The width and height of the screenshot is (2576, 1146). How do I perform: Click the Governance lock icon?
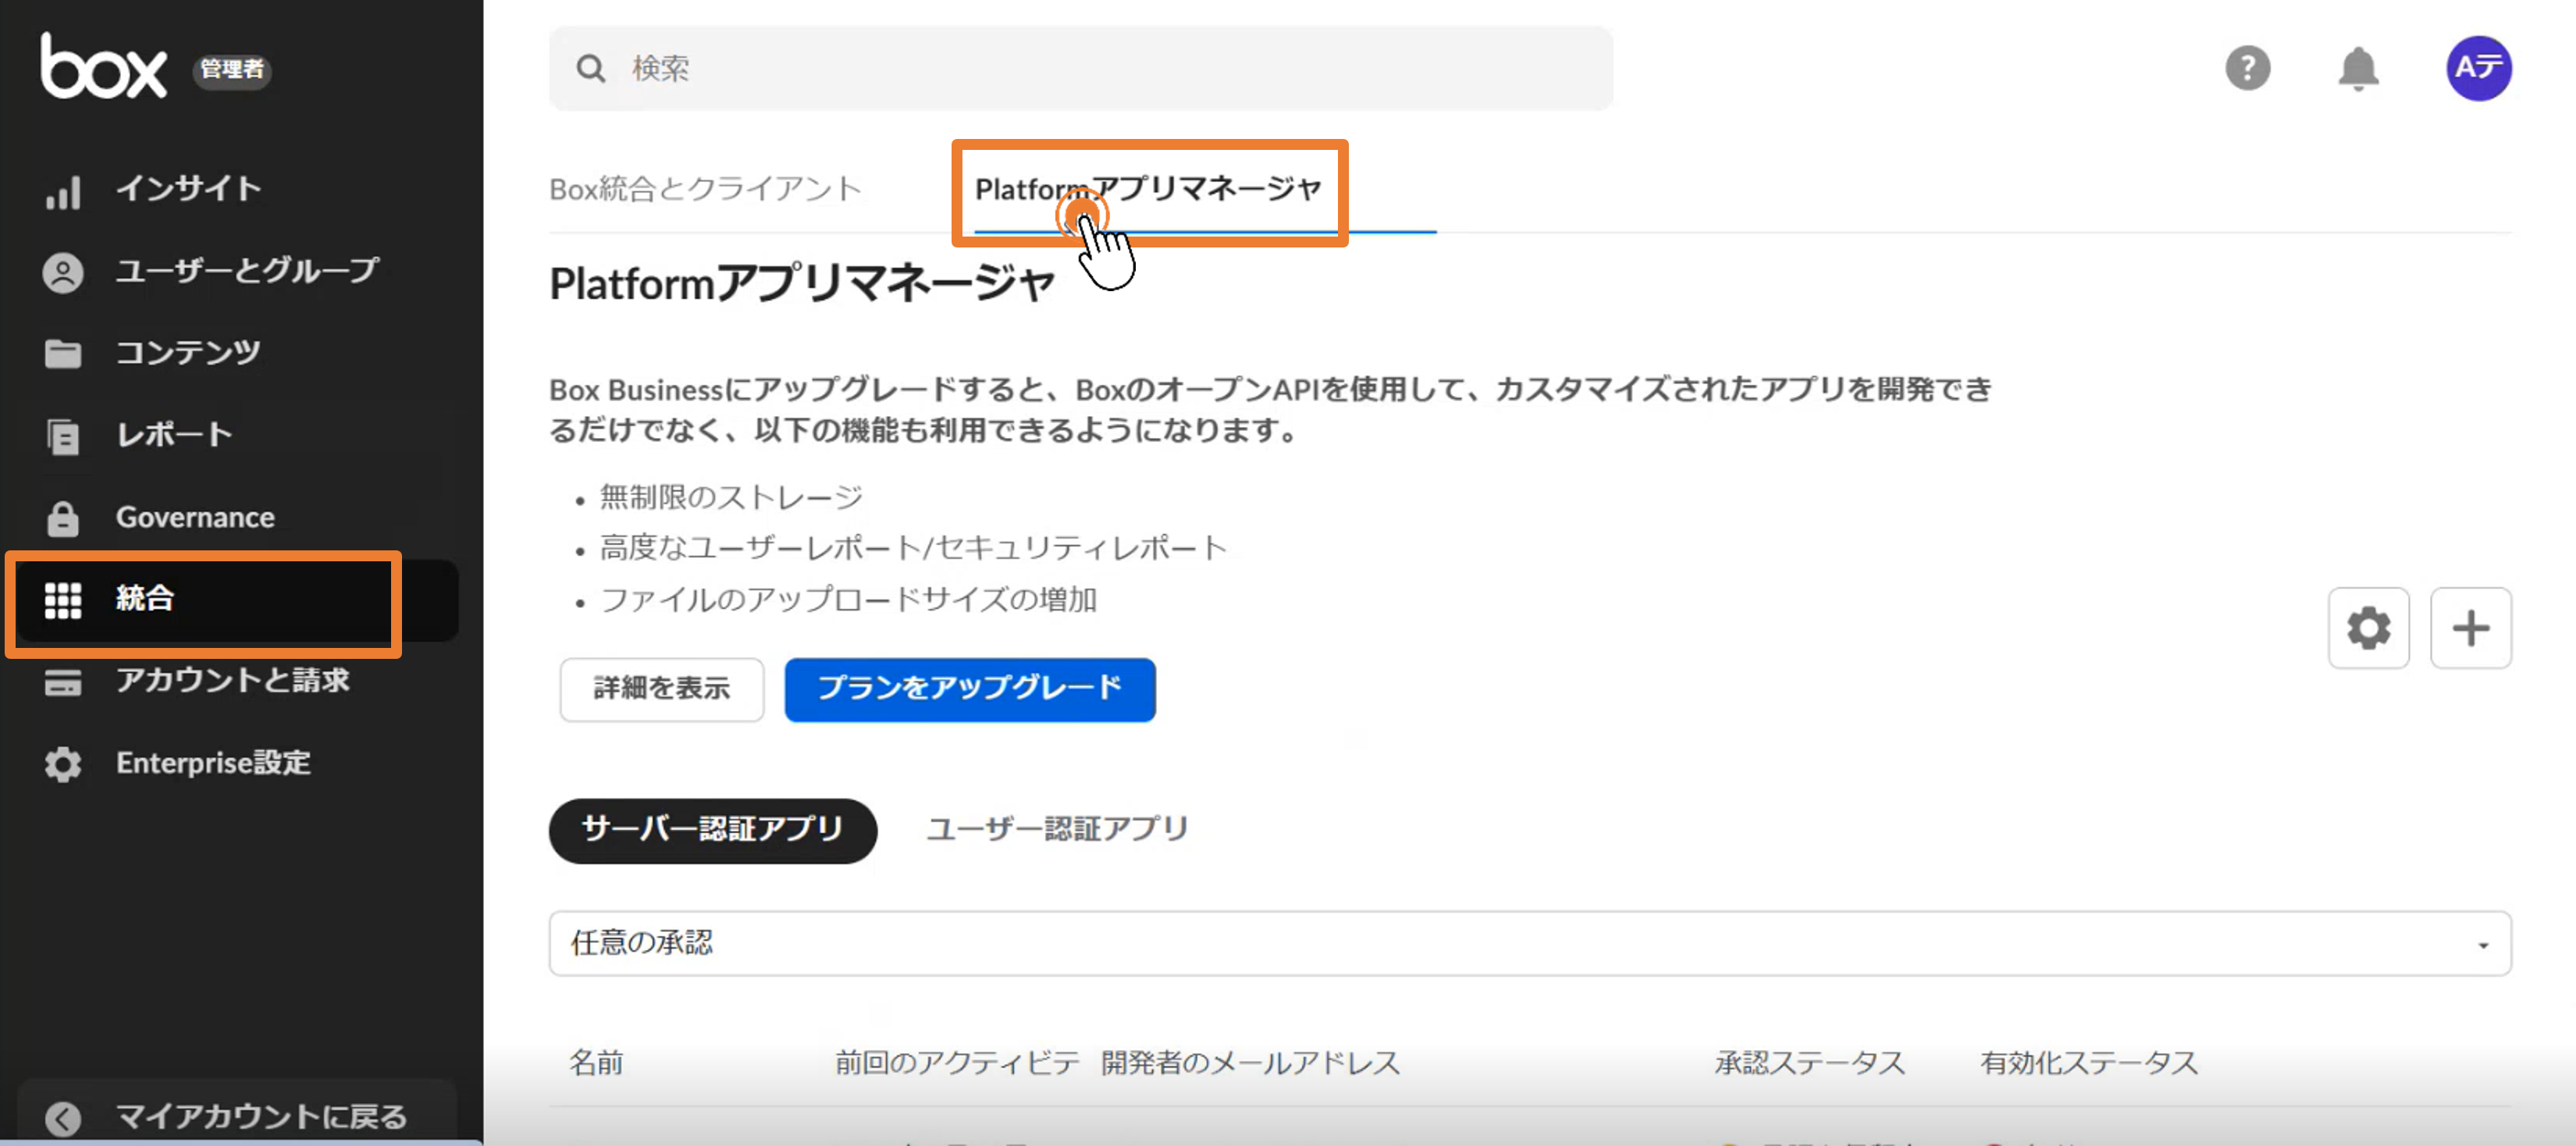point(63,518)
